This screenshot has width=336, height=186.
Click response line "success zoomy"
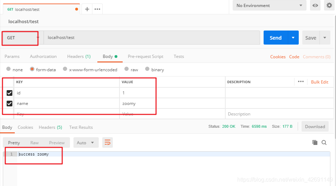click(x=34, y=154)
